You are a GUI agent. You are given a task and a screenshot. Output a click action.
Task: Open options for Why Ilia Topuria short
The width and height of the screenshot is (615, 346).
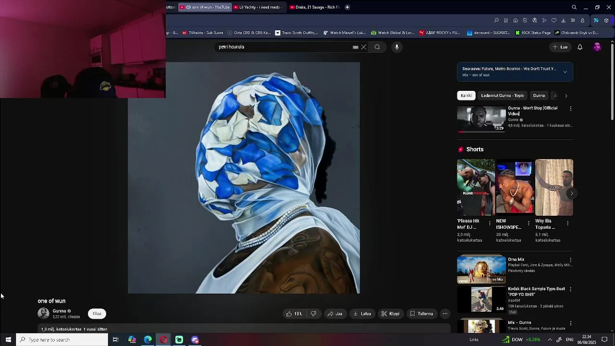tap(568, 223)
